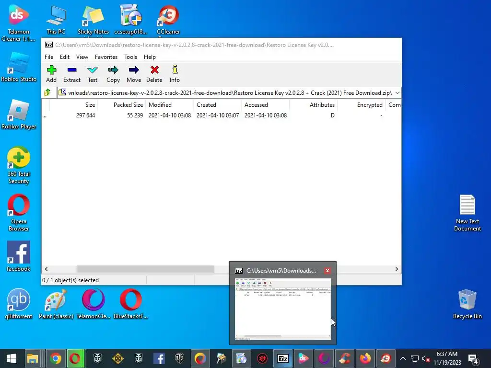Select the BlueStacksF... desktop icon
The image size is (491, 368).
pos(130,304)
